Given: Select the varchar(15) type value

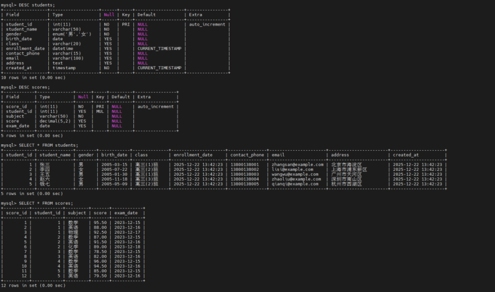Looking at the screenshot, I should point(66,54).
